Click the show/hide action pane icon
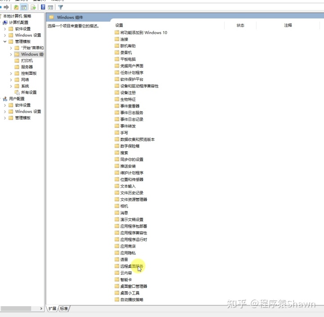The image size is (324, 317). [x=50, y=8]
